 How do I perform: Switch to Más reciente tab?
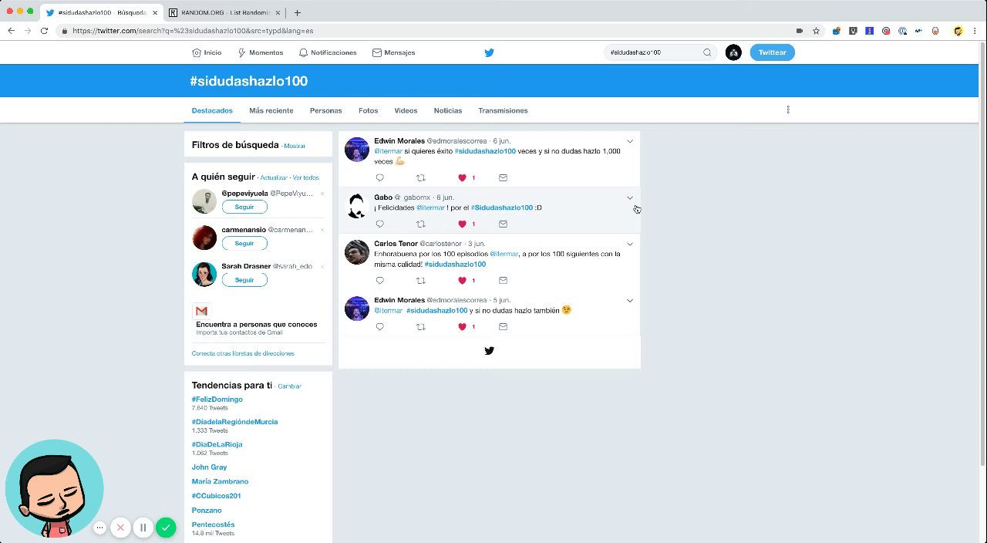pos(271,110)
